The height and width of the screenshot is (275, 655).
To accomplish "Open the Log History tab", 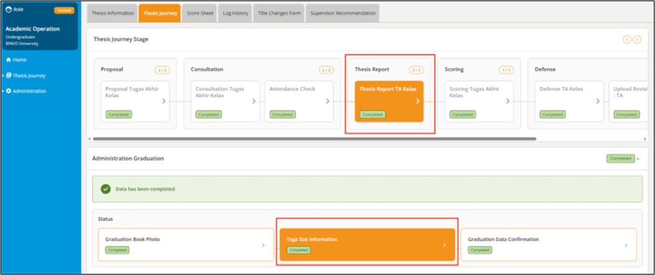I will pyautogui.click(x=235, y=13).
